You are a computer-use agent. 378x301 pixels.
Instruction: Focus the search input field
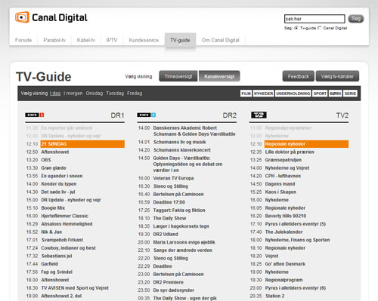314,19
